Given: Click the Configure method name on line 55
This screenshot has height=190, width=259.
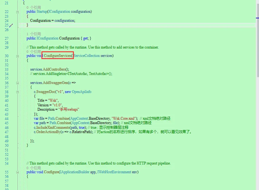Looking at the screenshot, I should [x=51, y=172].
